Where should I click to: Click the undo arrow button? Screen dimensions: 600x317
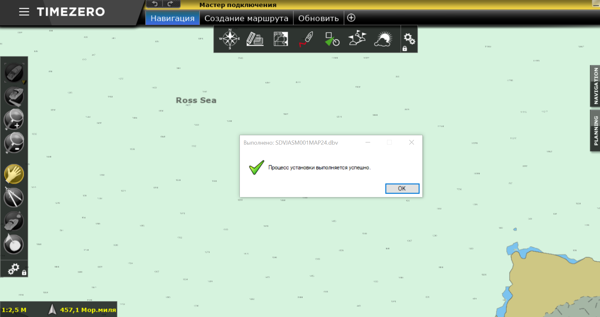tap(155, 4)
